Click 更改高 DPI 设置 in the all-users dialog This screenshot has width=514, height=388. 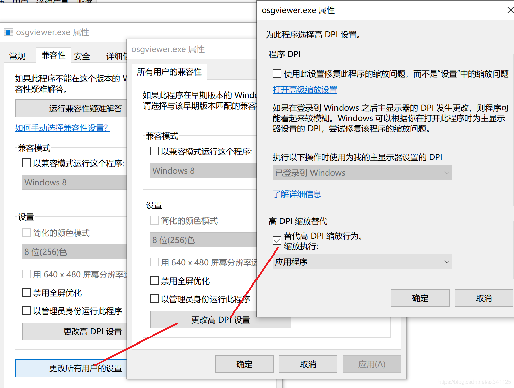[x=220, y=320]
